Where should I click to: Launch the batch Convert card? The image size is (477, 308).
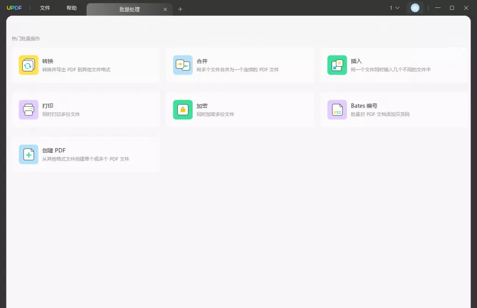tap(86, 65)
